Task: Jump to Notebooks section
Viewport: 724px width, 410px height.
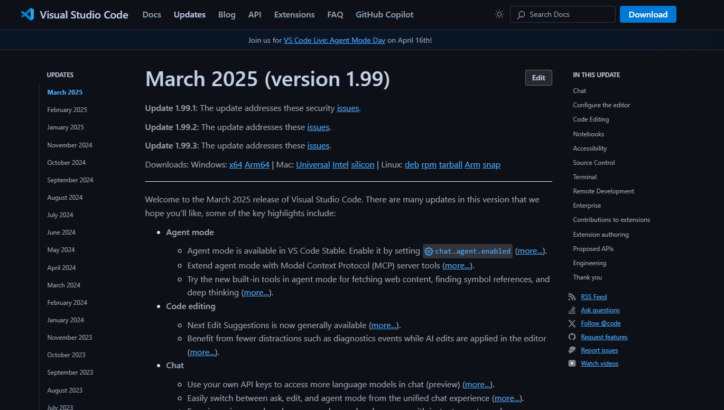Action: pos(589,134)
